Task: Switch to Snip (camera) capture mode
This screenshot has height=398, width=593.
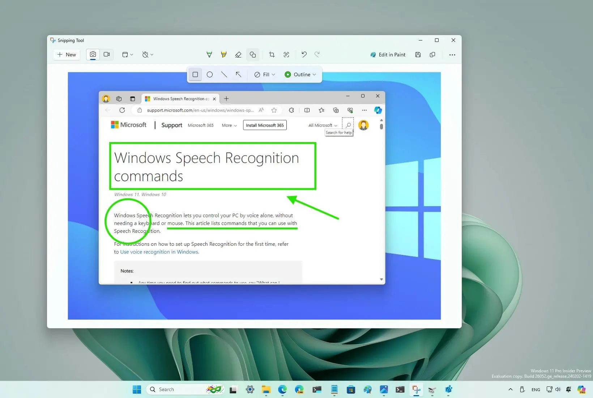Action: tap(93, 55)
